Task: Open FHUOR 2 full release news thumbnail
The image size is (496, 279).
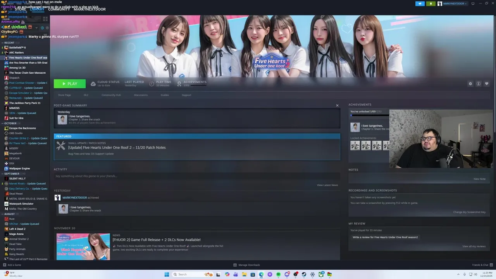Action: pos(83,246)
